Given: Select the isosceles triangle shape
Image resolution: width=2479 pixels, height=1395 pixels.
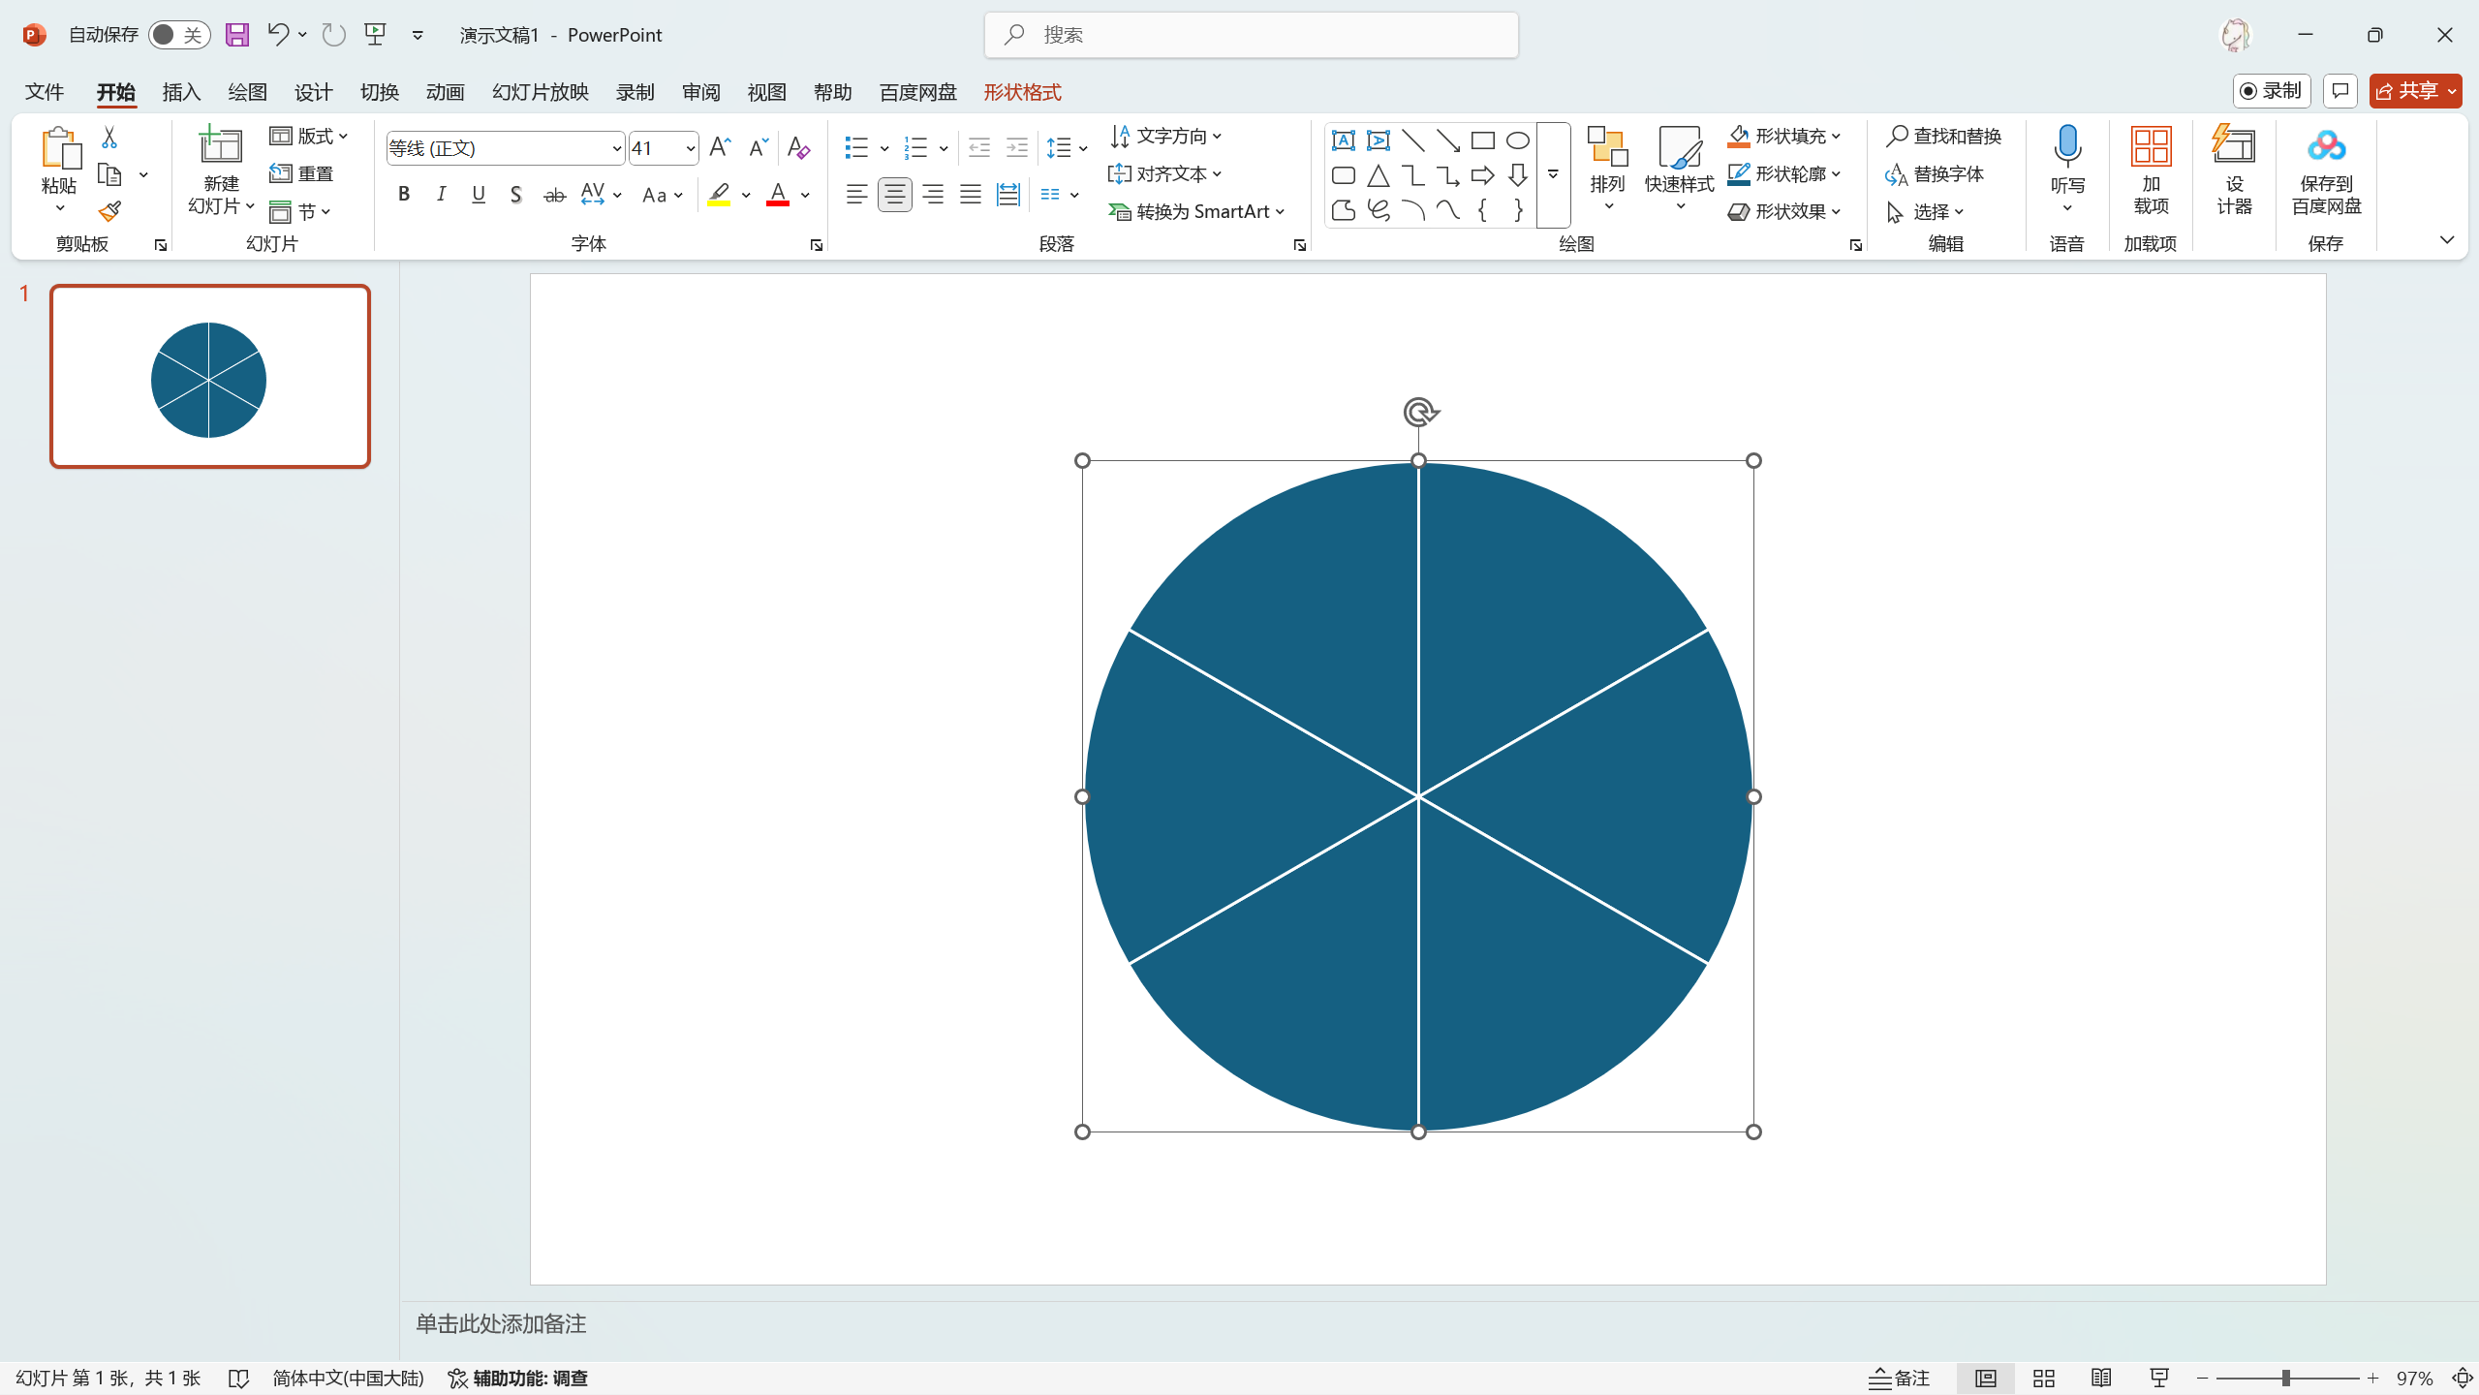Looking at the screenshot, I should [1379, 175].
